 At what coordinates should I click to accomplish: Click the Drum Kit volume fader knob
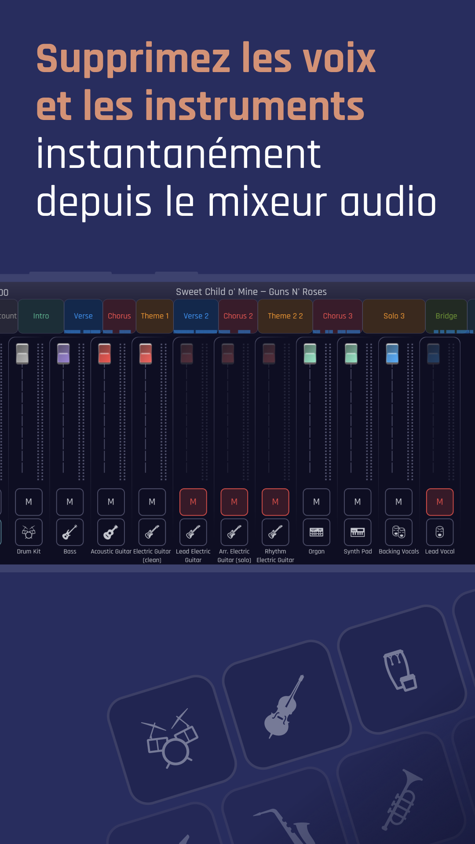22,353
